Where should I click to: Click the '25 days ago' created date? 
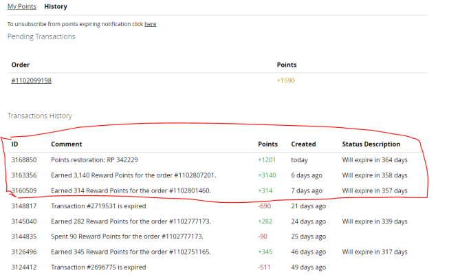pos(309,236)
